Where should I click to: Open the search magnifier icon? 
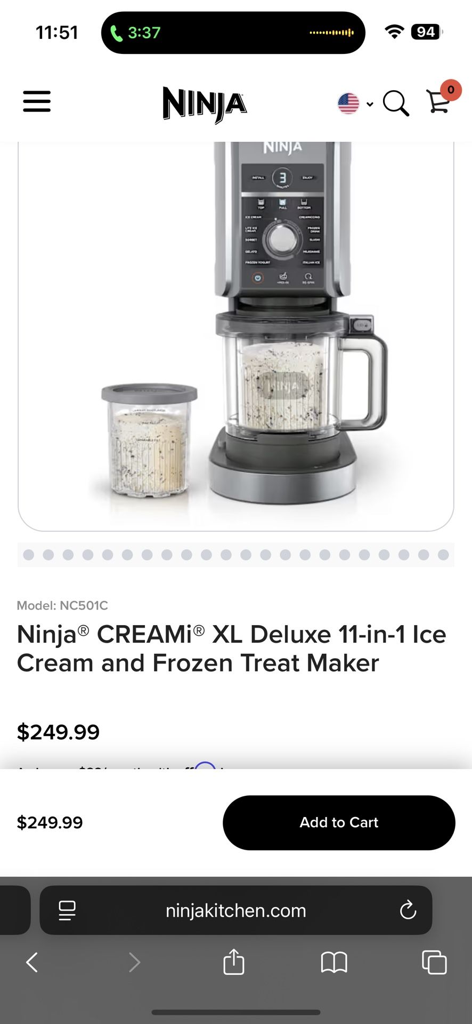pos(396,103)
